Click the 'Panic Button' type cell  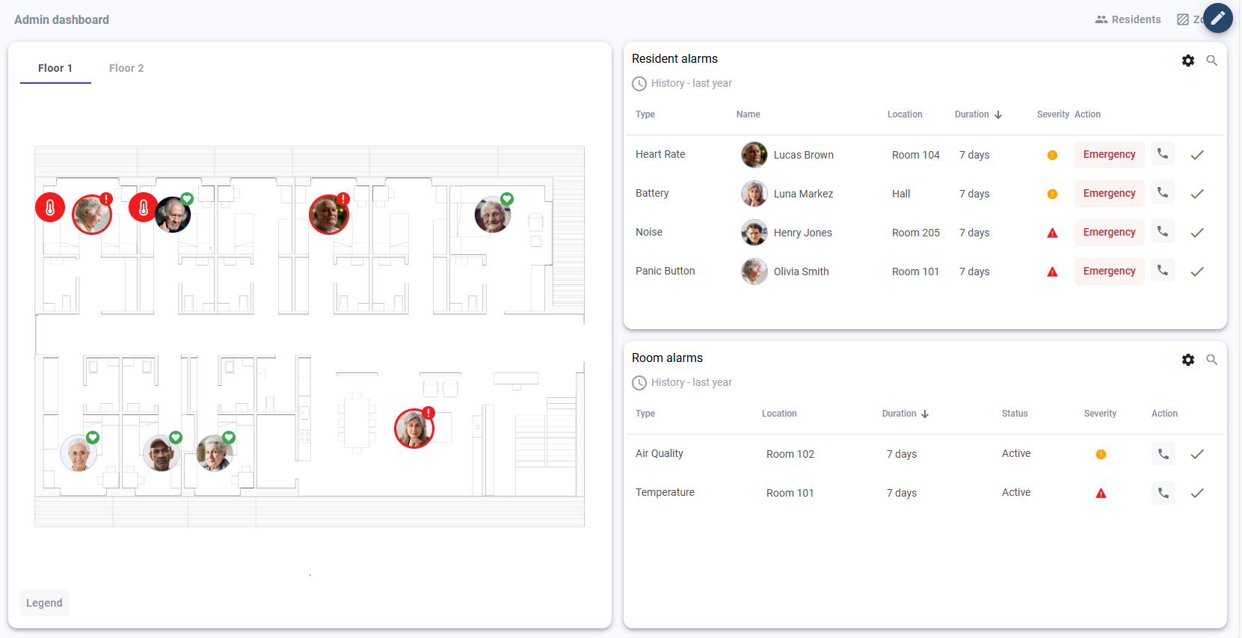pyautogui.click(x=665, y=271)
